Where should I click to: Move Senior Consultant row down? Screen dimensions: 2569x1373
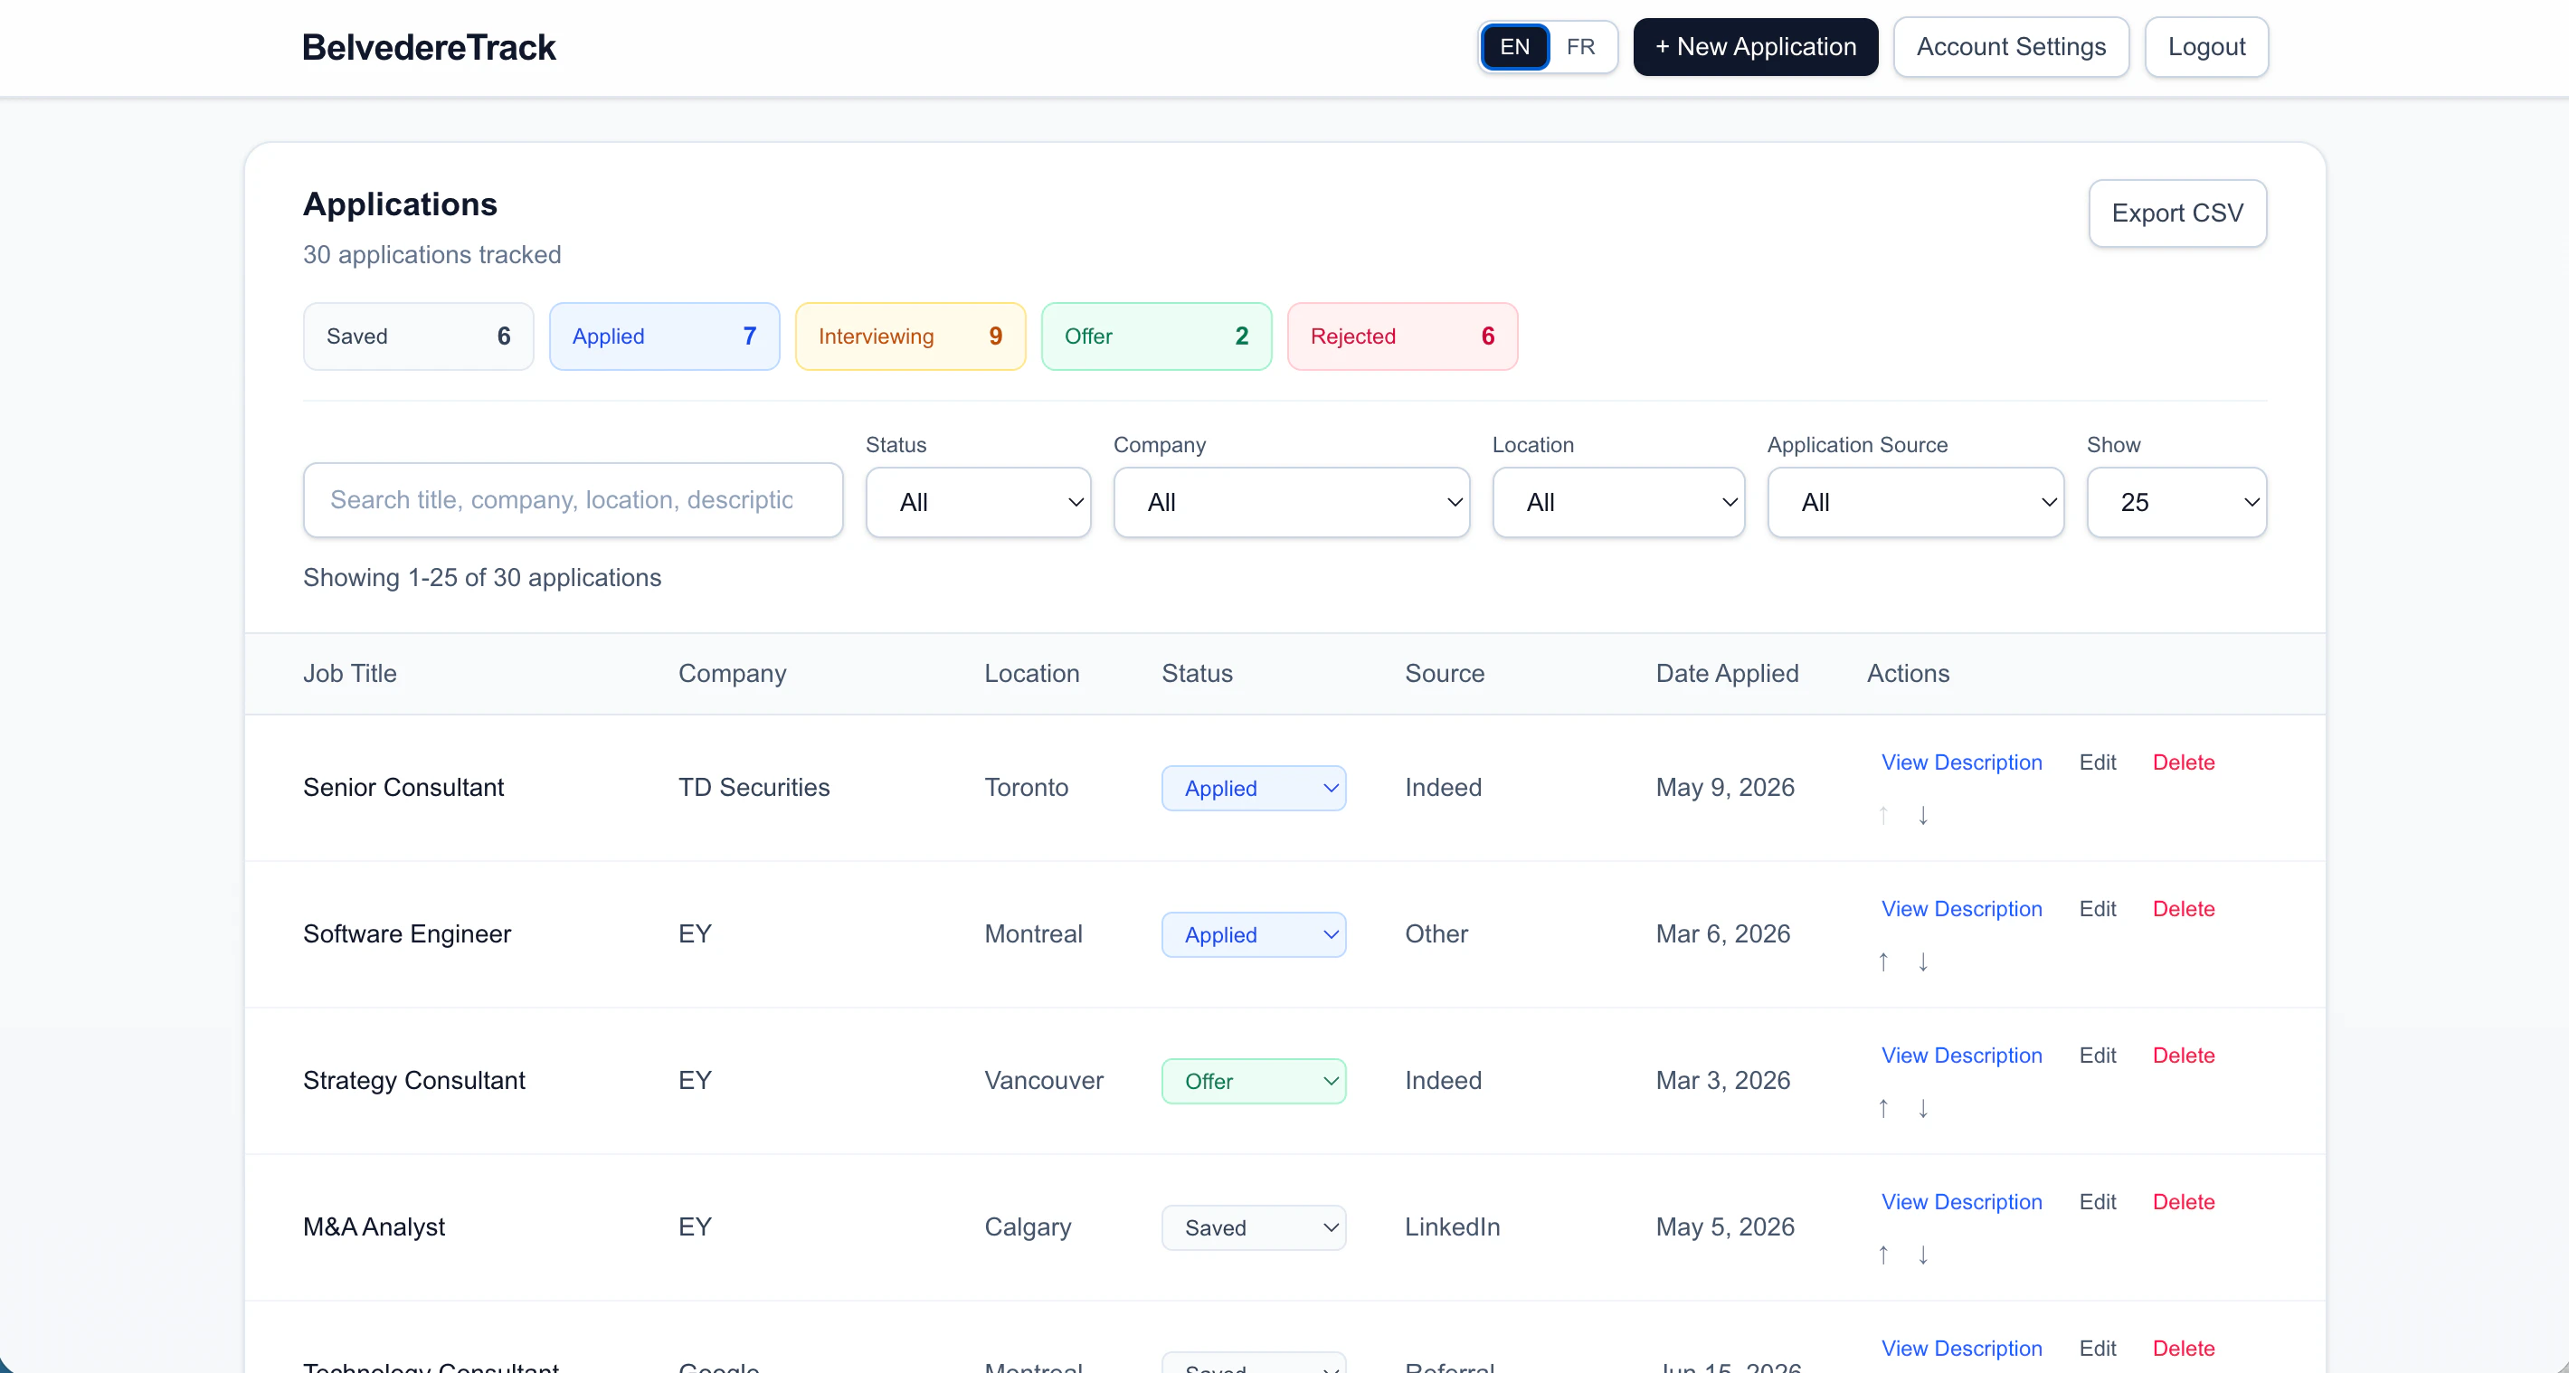[x=1923, y=816]
